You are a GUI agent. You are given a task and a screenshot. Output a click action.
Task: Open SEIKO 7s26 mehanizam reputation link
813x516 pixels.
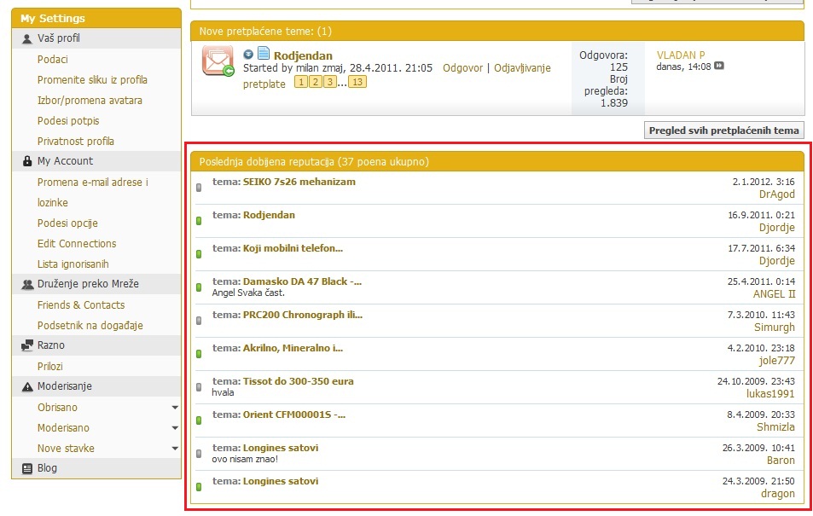click(299, 182)
